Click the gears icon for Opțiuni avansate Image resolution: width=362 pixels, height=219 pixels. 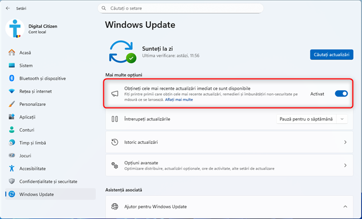[115, 165]
